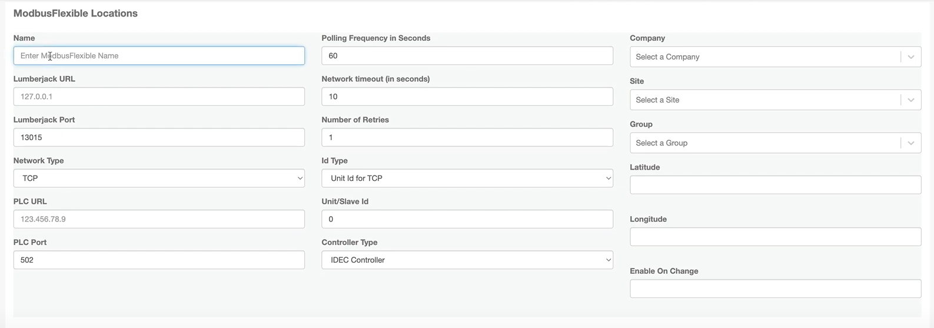Edit the PLC Port field
Viewport: 934px width, 328px height.
point(159,260)
